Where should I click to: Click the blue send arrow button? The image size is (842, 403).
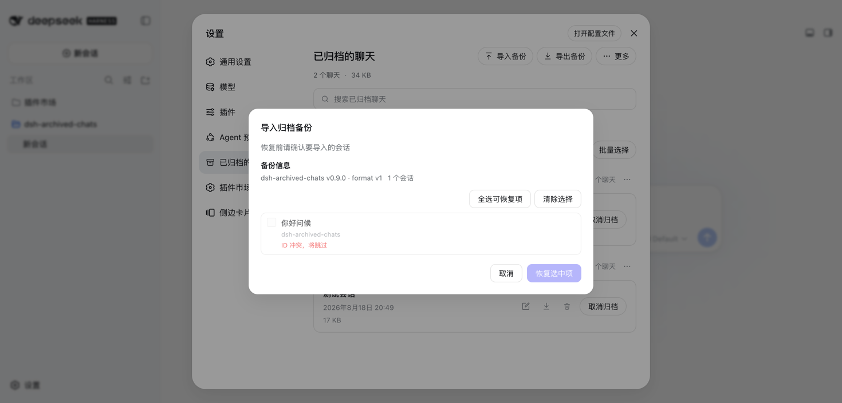click(707, 237)
